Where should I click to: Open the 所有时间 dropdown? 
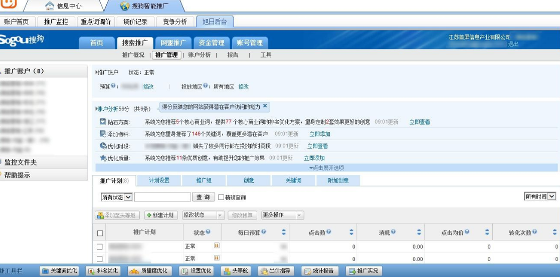click(x=540, y=196)
